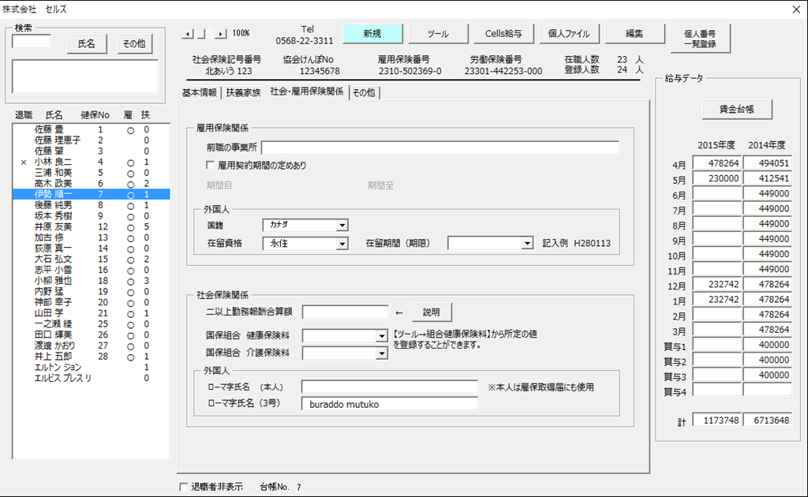Toggle the 退職者非表示 checkbox
Image resolution: width=808 pixels, height=497 pixels.
click(184, 487)
